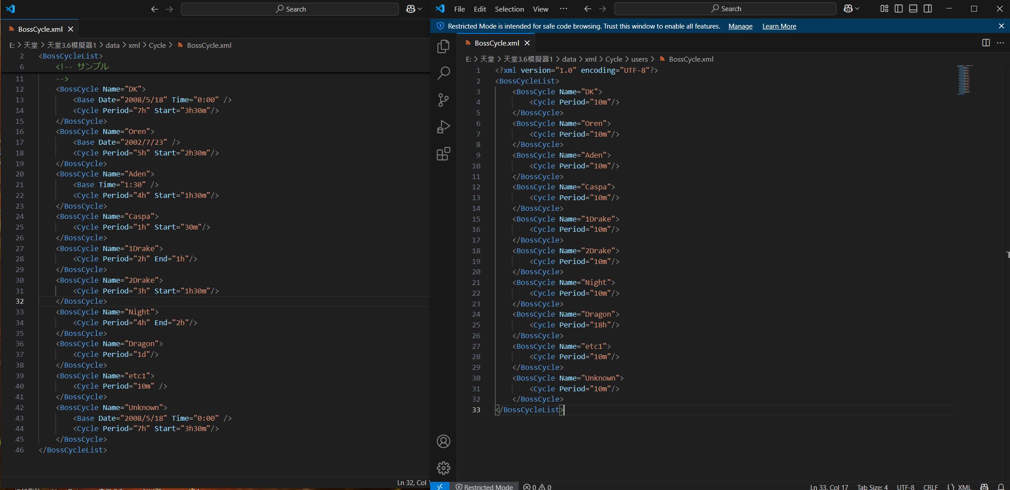Change UTF-8 file encoding
1010x490 pixels.
(x=905, y=487)
